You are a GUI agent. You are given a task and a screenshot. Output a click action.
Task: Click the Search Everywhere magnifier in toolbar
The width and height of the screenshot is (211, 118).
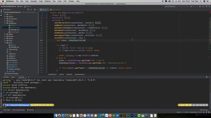[x=209, y=7]
